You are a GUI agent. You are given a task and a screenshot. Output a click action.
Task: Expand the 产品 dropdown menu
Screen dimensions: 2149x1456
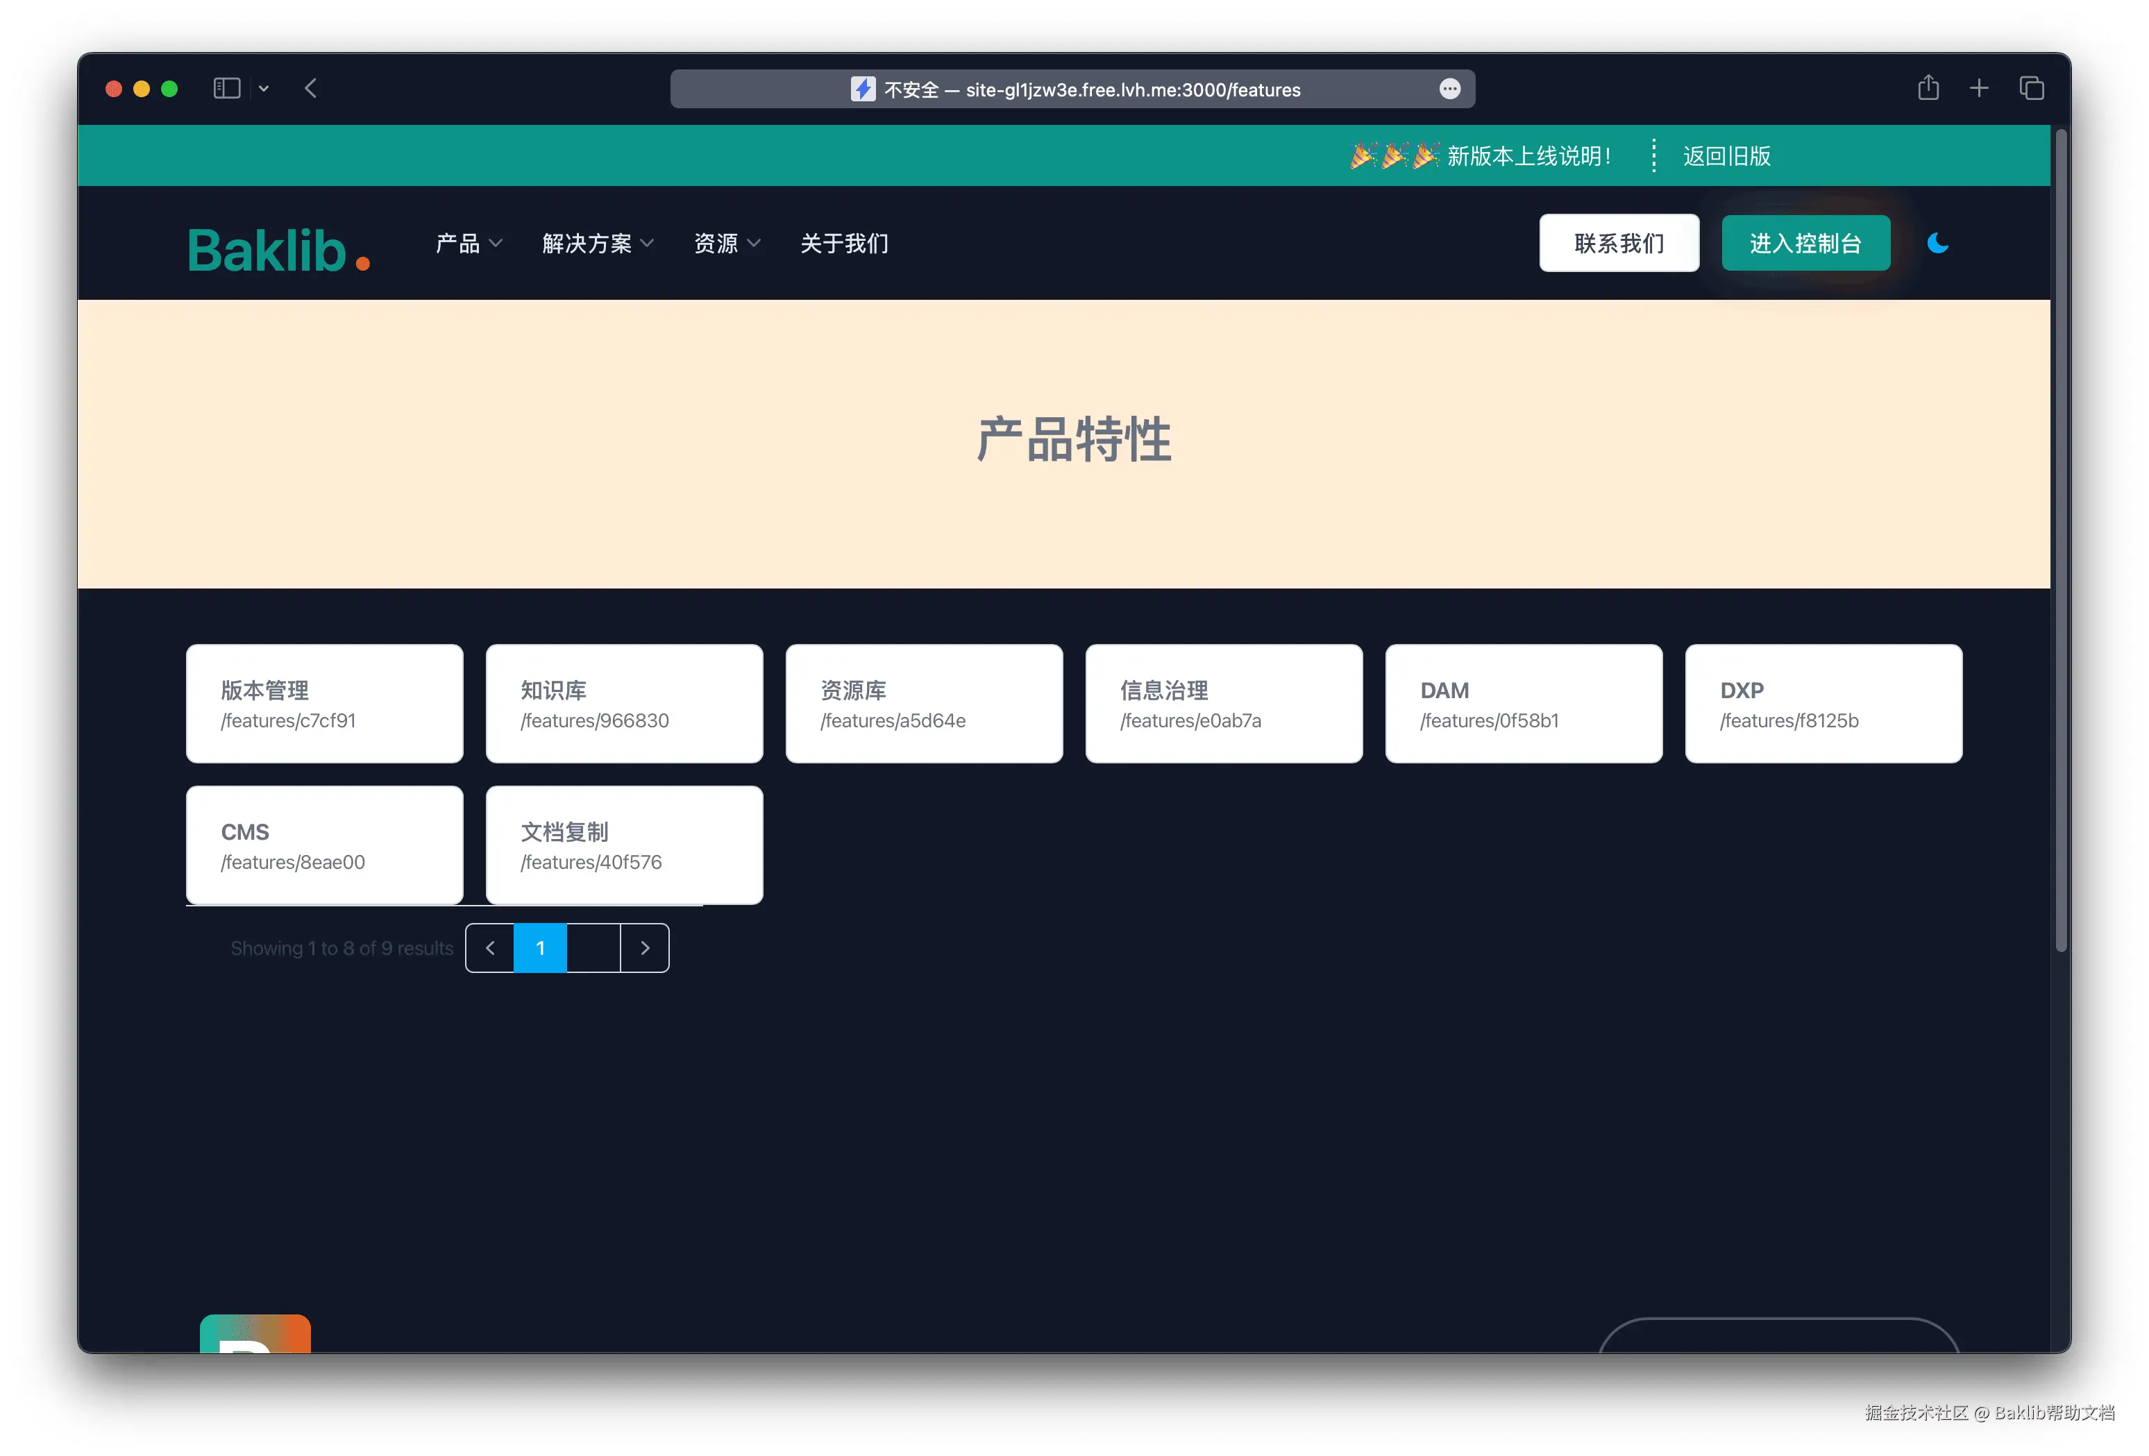(469, 243)
